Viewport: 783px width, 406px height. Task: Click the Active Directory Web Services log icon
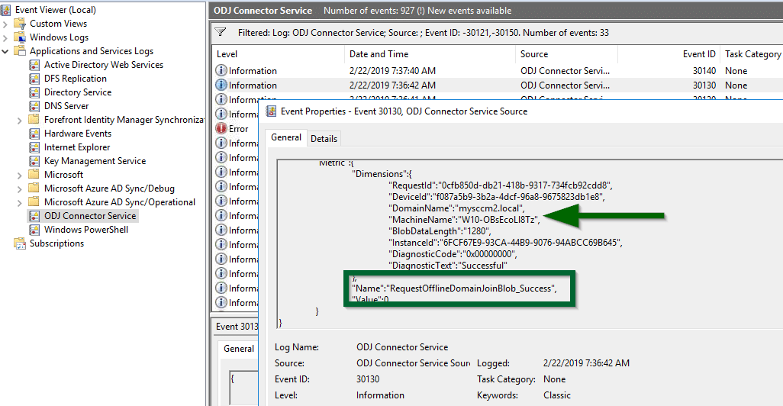tap(34, 65)
